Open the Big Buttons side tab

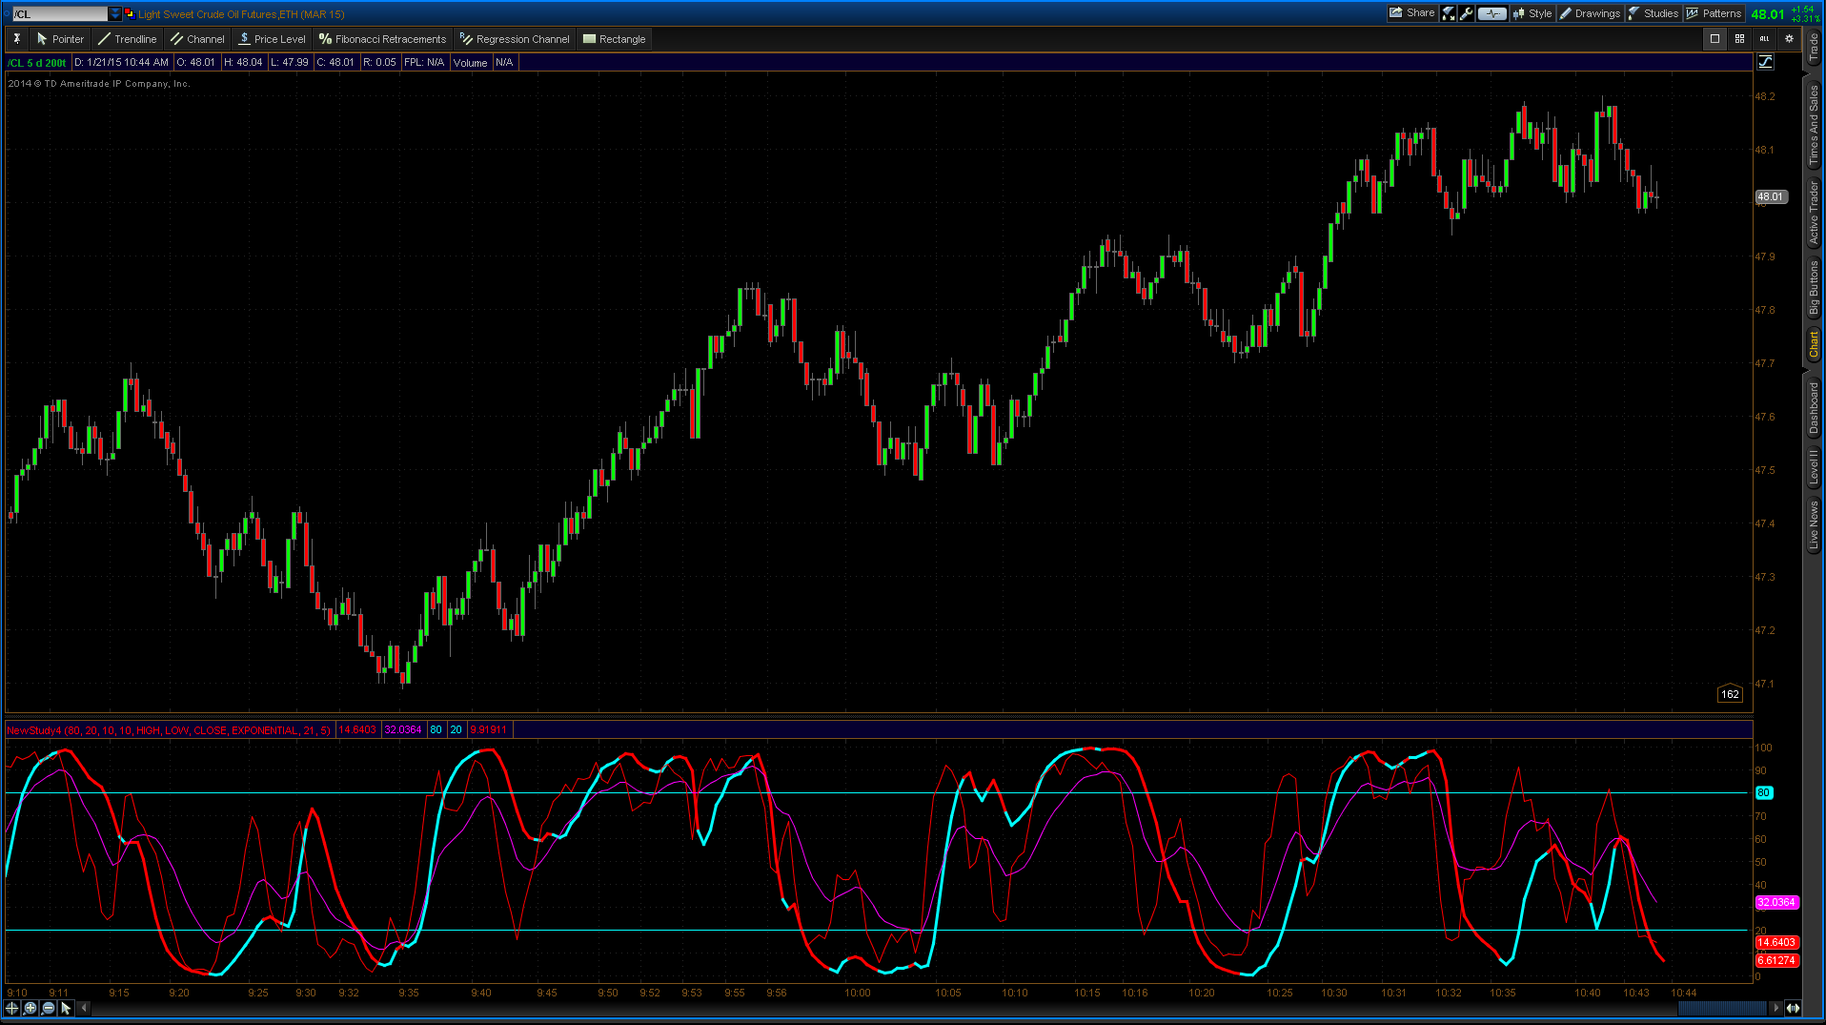coord(1814,287)
